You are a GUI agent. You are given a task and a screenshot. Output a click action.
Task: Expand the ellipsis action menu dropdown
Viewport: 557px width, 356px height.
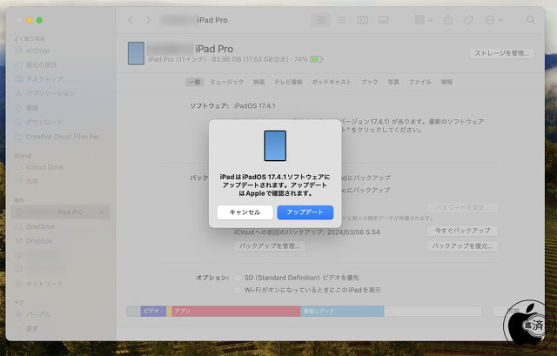click(493, 19)
